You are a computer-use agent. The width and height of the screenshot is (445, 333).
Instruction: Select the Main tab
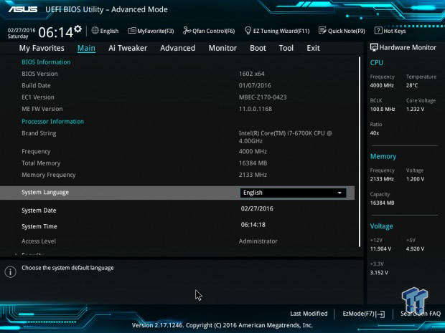tap(86, 48)
